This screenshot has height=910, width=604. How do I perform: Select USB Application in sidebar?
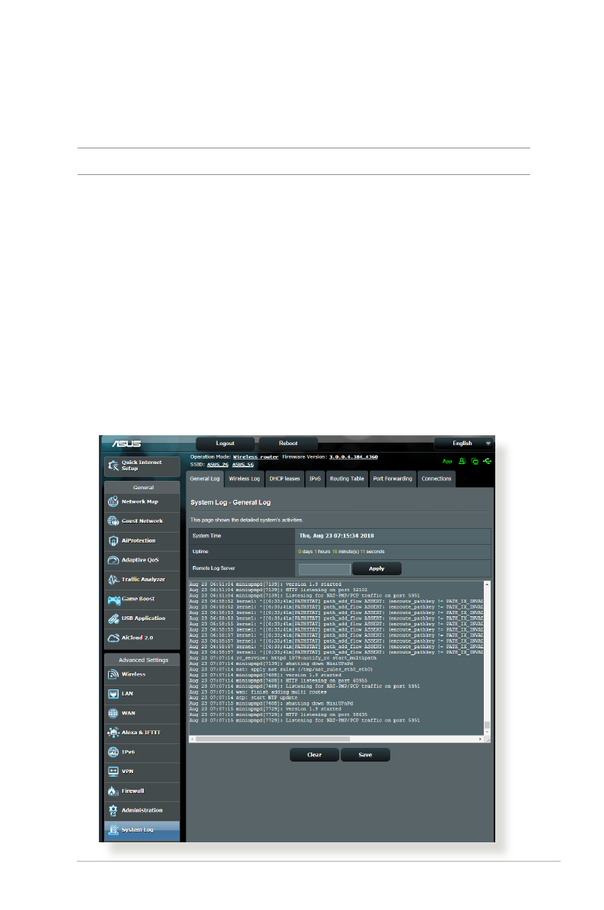(141, 618)
